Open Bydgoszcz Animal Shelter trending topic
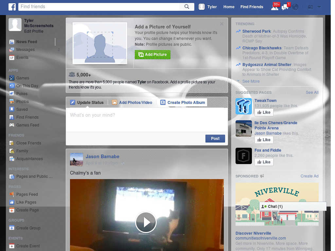Screen dimensions: 335x251 267,65
